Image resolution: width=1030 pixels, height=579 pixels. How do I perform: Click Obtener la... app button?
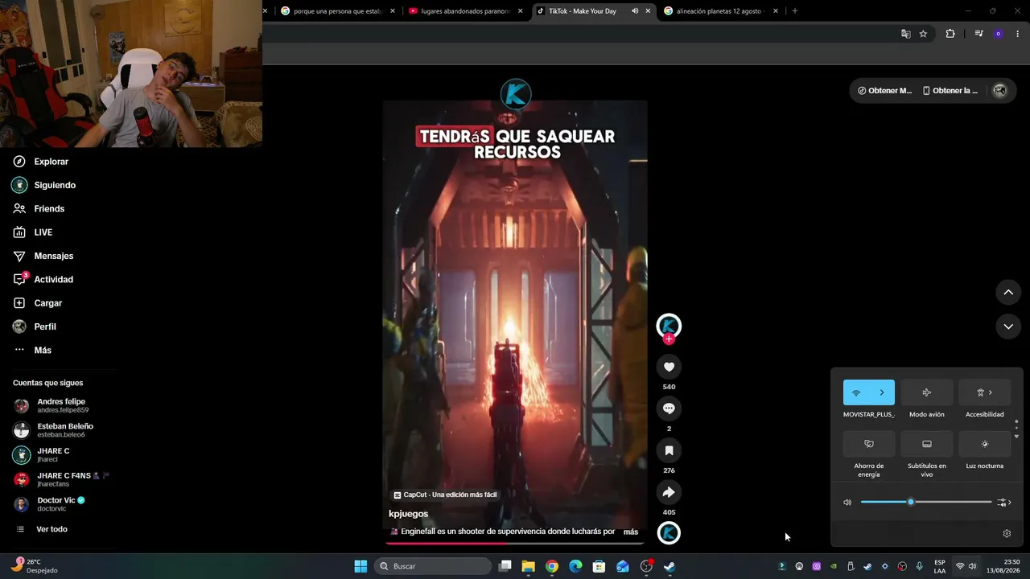coord(950,91)
